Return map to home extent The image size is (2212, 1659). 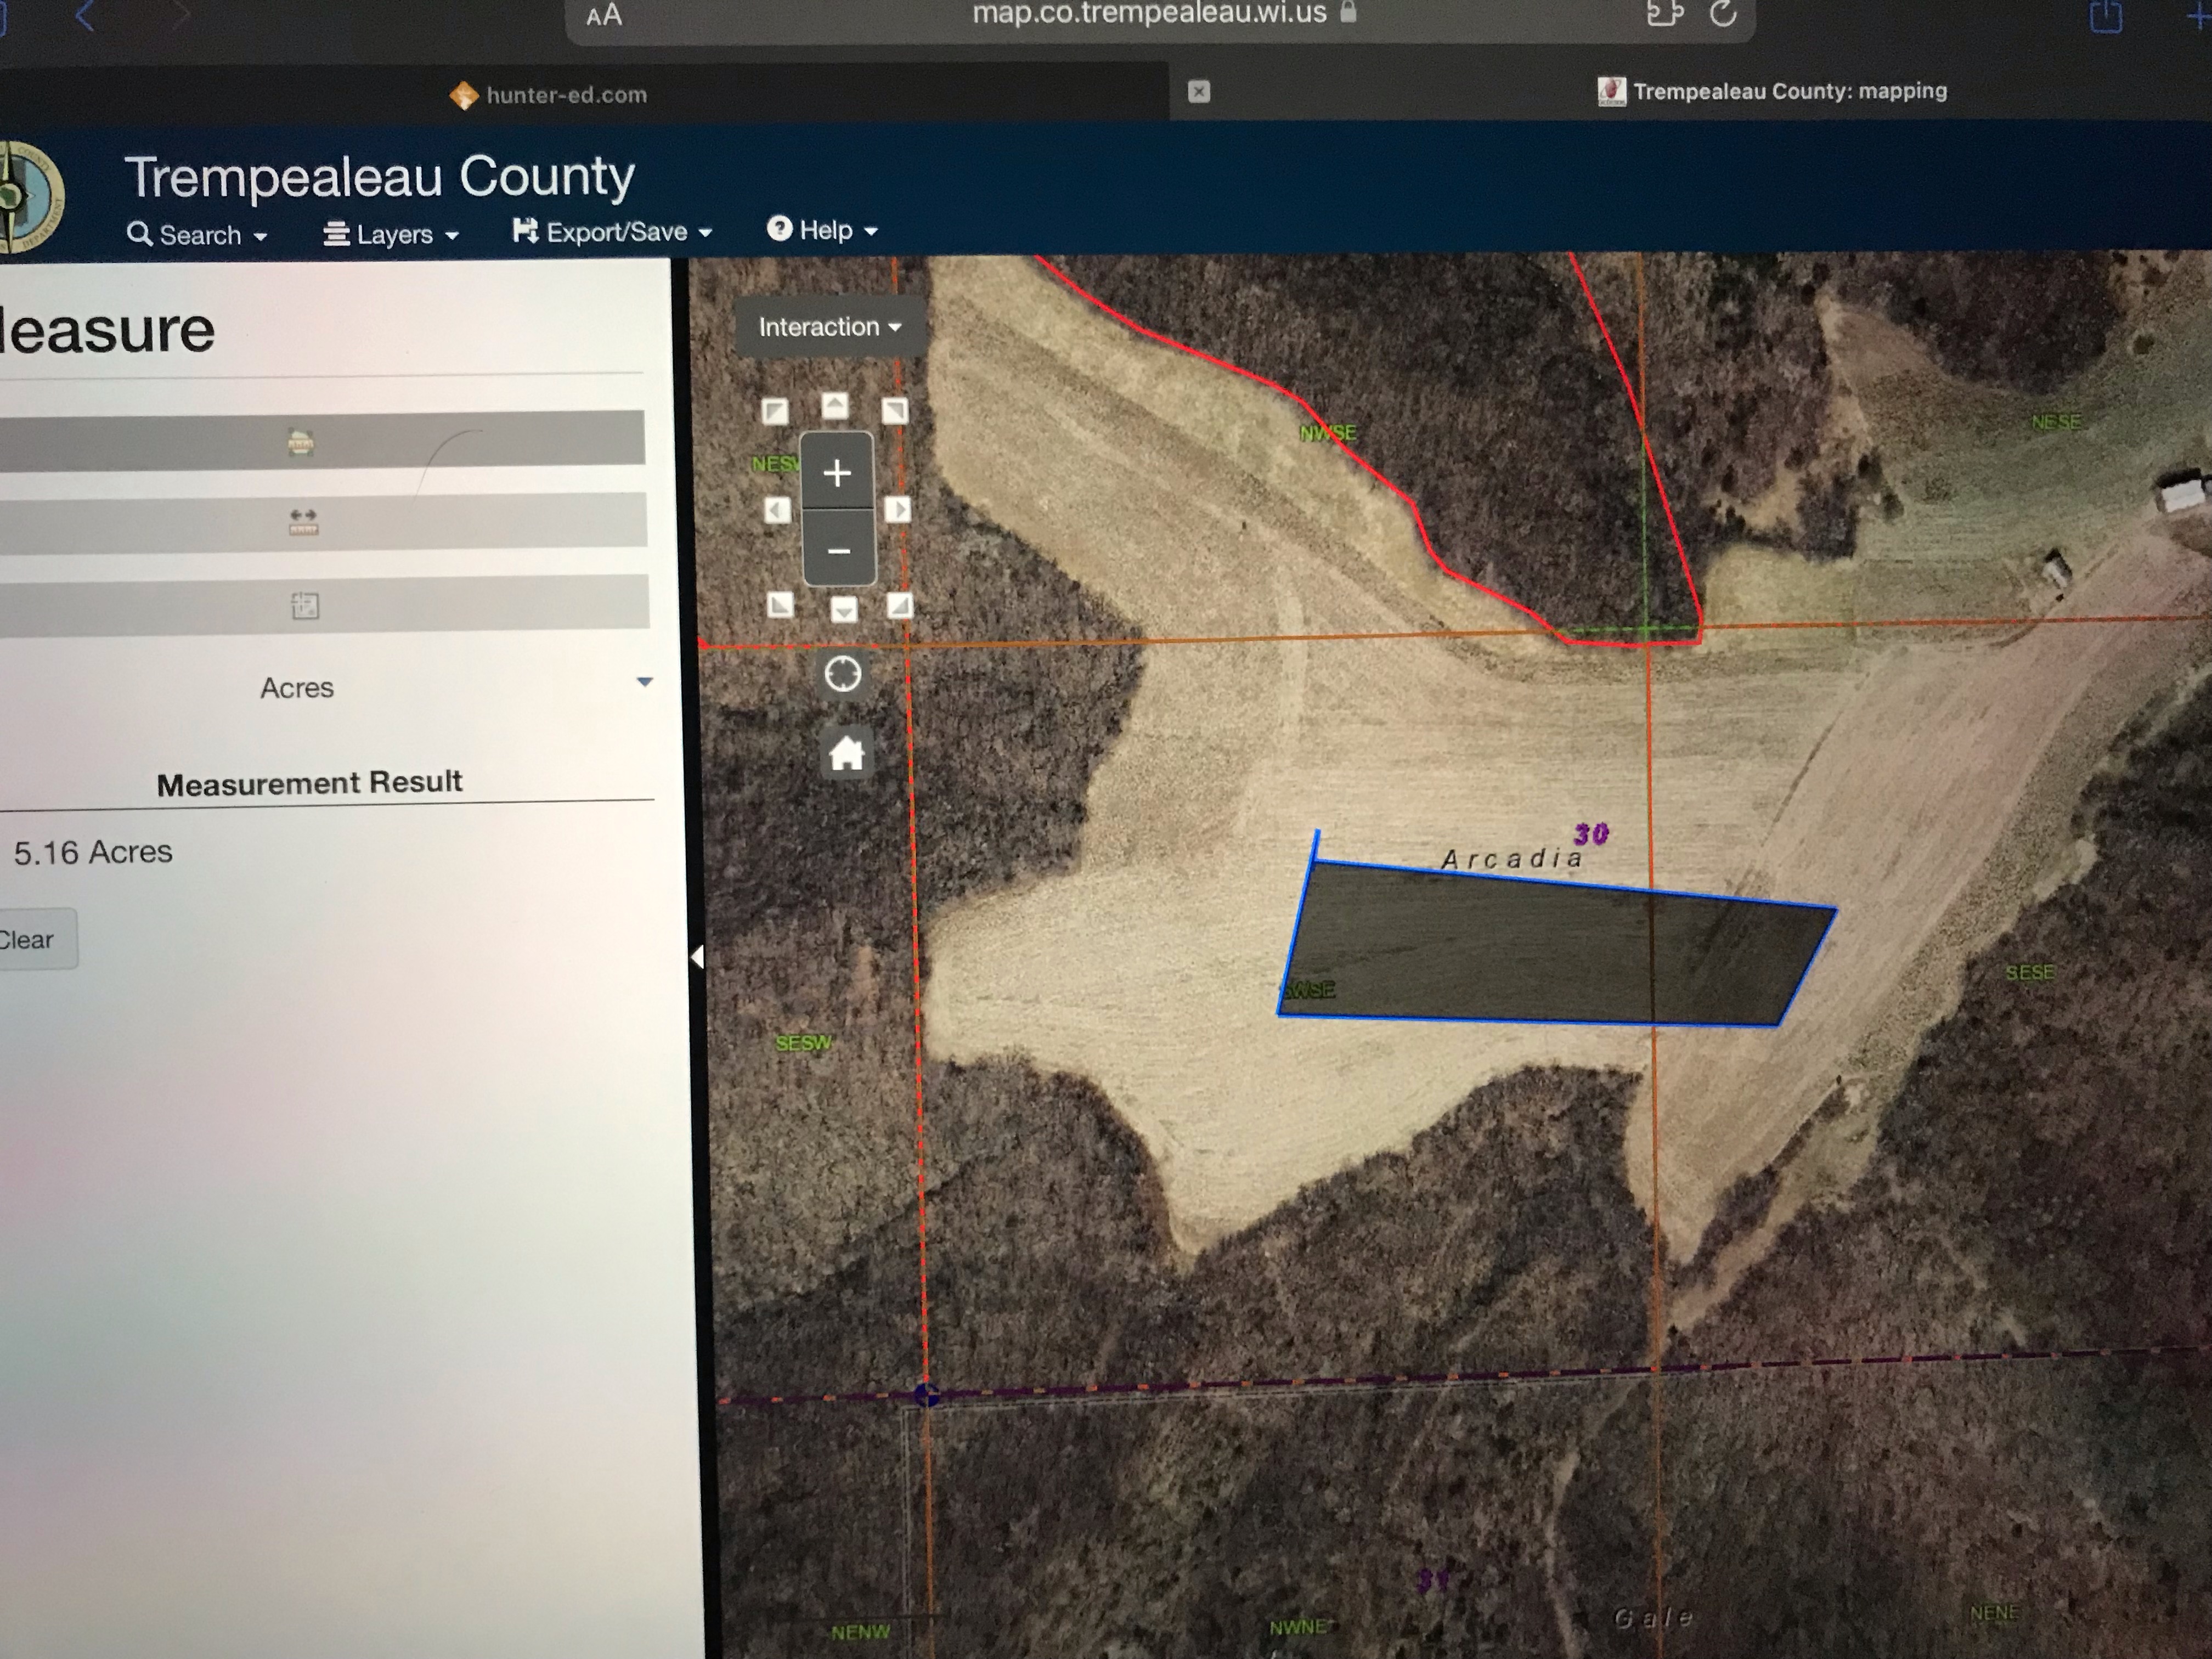coord(846,753)
